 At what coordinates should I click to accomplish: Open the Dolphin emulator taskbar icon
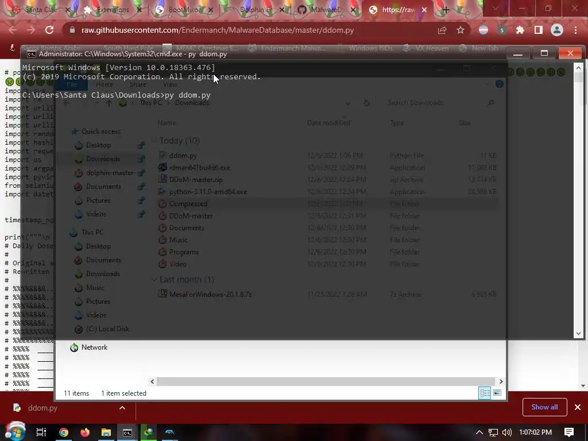pos(170,432)
